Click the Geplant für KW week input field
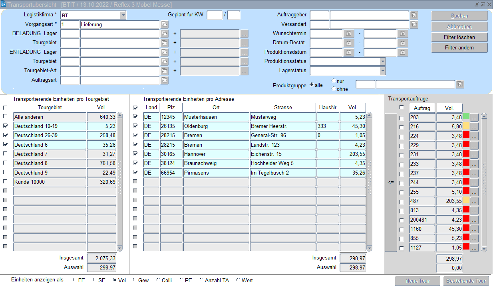 [215, 15]
